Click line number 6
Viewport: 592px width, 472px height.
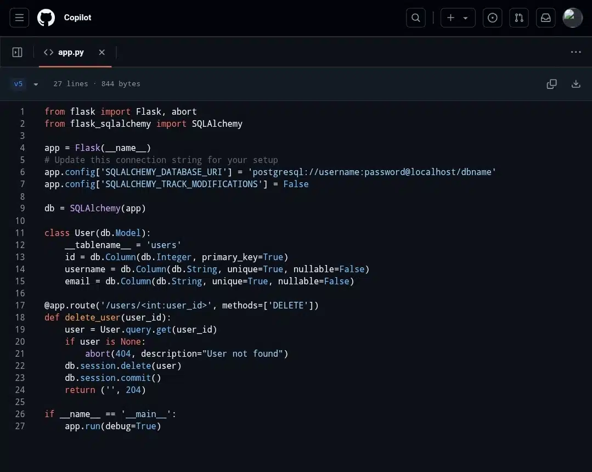tap(22, 172)
